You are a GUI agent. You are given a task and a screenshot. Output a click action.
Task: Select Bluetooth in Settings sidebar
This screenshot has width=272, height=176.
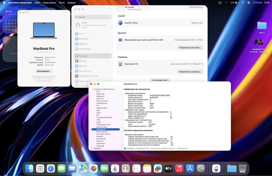[x=93, y=39]
